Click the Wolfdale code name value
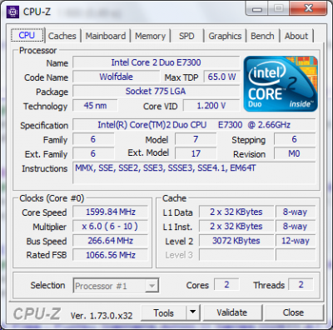The width and height of the screenshot is (333, 330). tap(117, 77)
